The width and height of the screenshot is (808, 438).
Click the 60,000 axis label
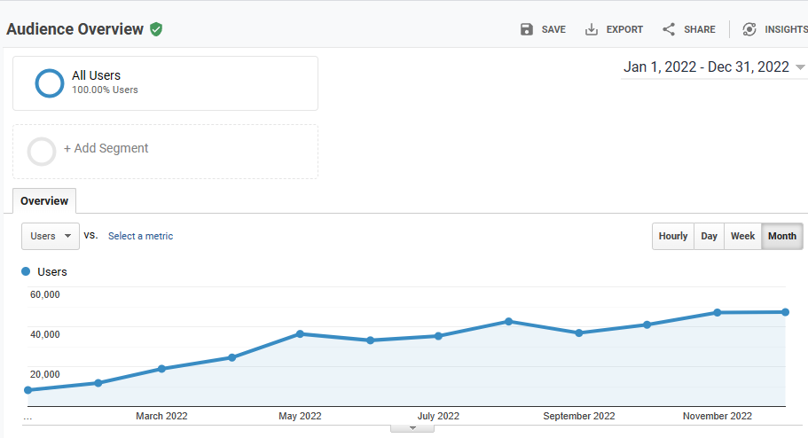(45, 294)
